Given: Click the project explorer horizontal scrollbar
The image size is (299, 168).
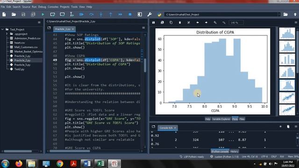Looking at the screenshot, I should click(18, 151).
